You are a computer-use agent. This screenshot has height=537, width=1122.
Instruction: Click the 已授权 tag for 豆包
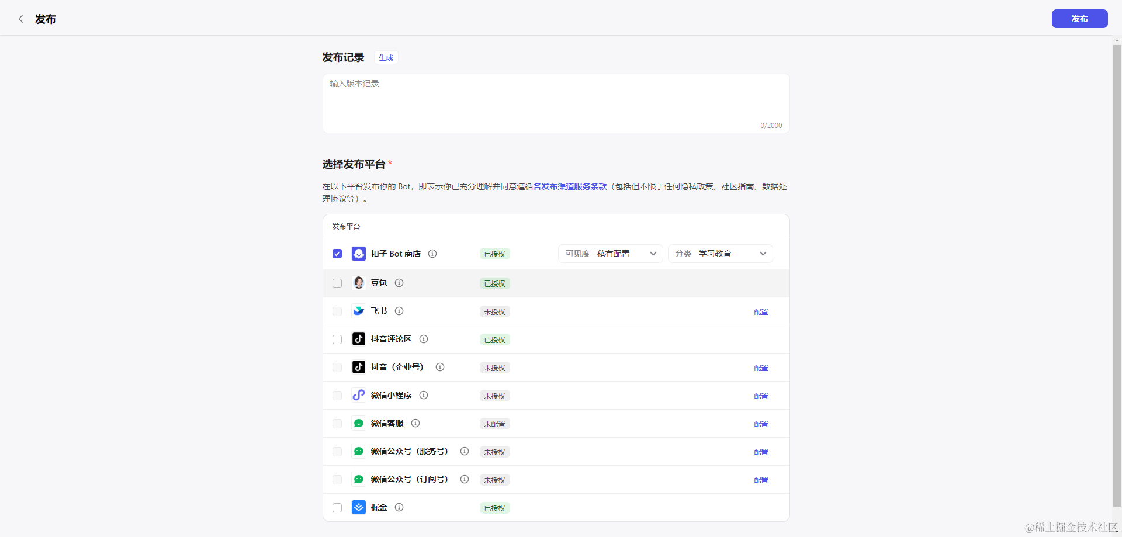[494, 283]
